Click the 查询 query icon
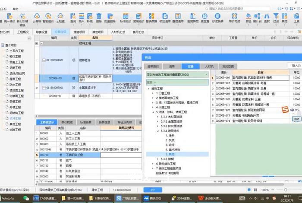This screenshot has height=203, width=302. tap(73, 18)
